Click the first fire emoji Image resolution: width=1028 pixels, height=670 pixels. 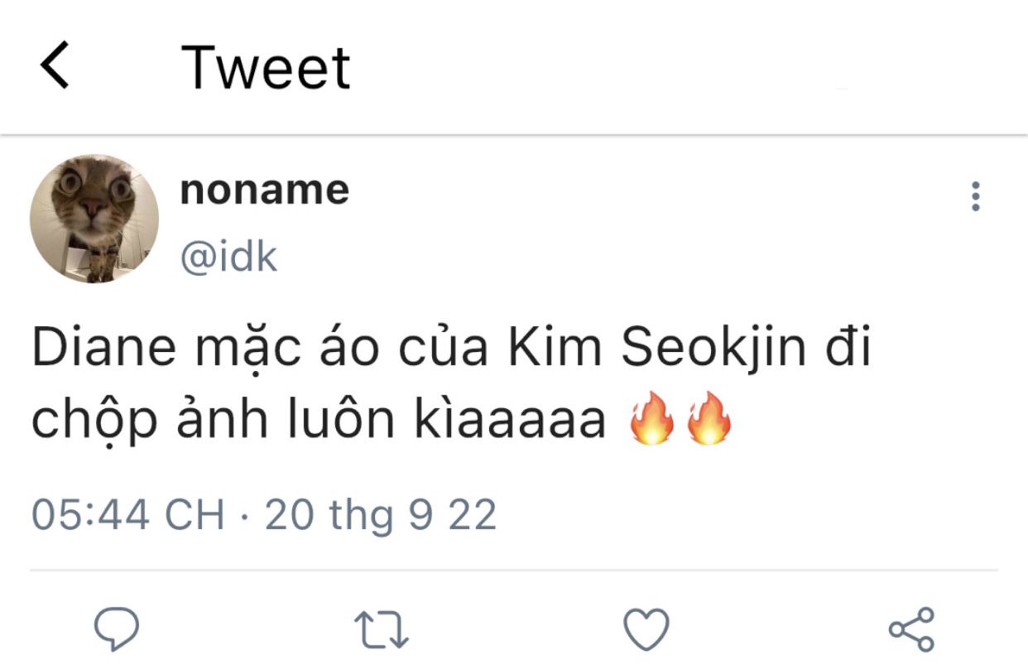pos(651,422)
